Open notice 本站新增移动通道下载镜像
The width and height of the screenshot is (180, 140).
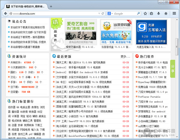(25, 47)
